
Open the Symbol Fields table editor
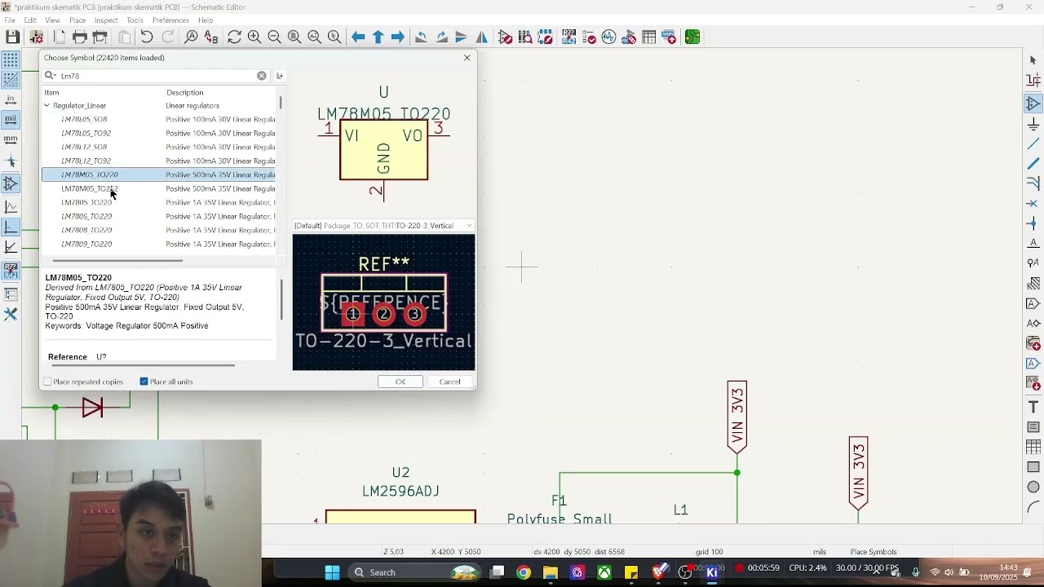649,38
